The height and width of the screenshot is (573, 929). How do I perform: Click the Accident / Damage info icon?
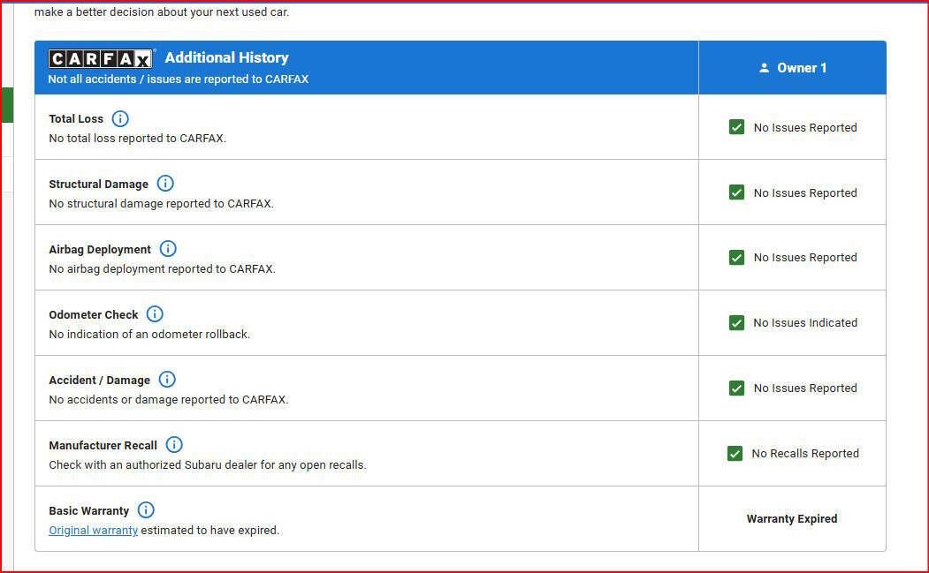(x=167, y=380)
